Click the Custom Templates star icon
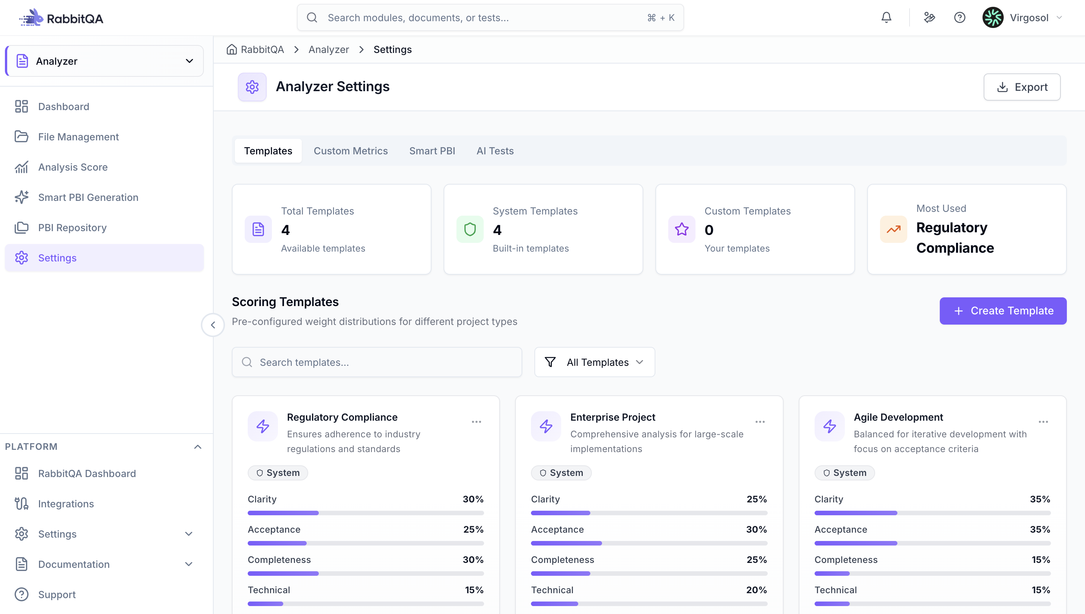Screen dimensions: 1085x614 pyautogui.click(x=681, y=229)
